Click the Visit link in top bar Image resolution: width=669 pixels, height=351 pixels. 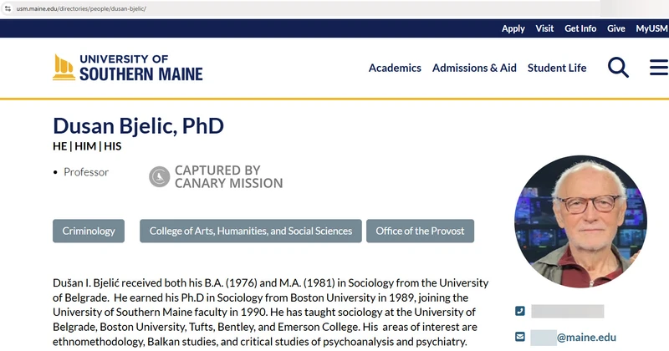pyautogui.click(x=544, y=28)
